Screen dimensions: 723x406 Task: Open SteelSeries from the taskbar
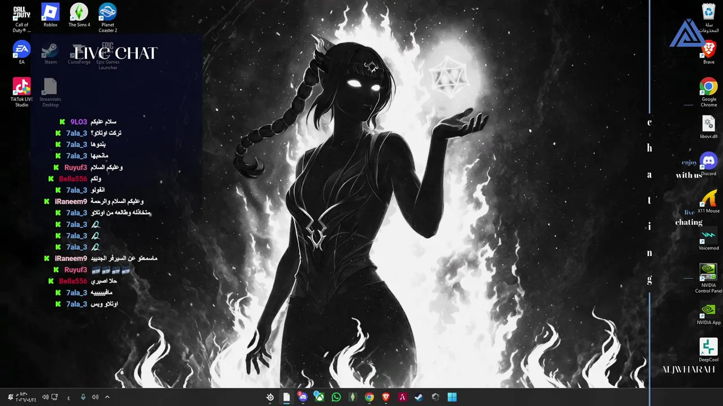pos(270,397)
